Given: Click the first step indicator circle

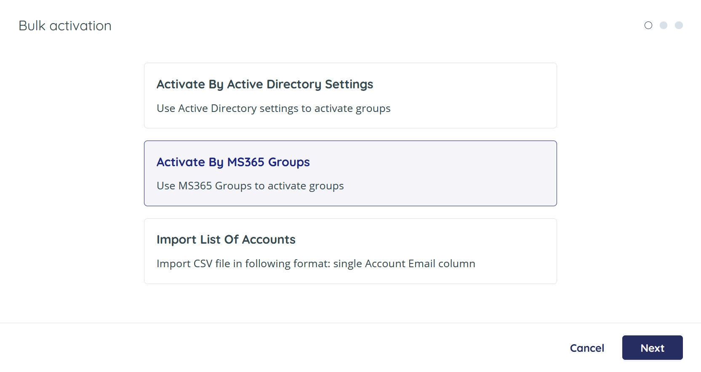Looking at the screenshot, I should pos(648,25).
